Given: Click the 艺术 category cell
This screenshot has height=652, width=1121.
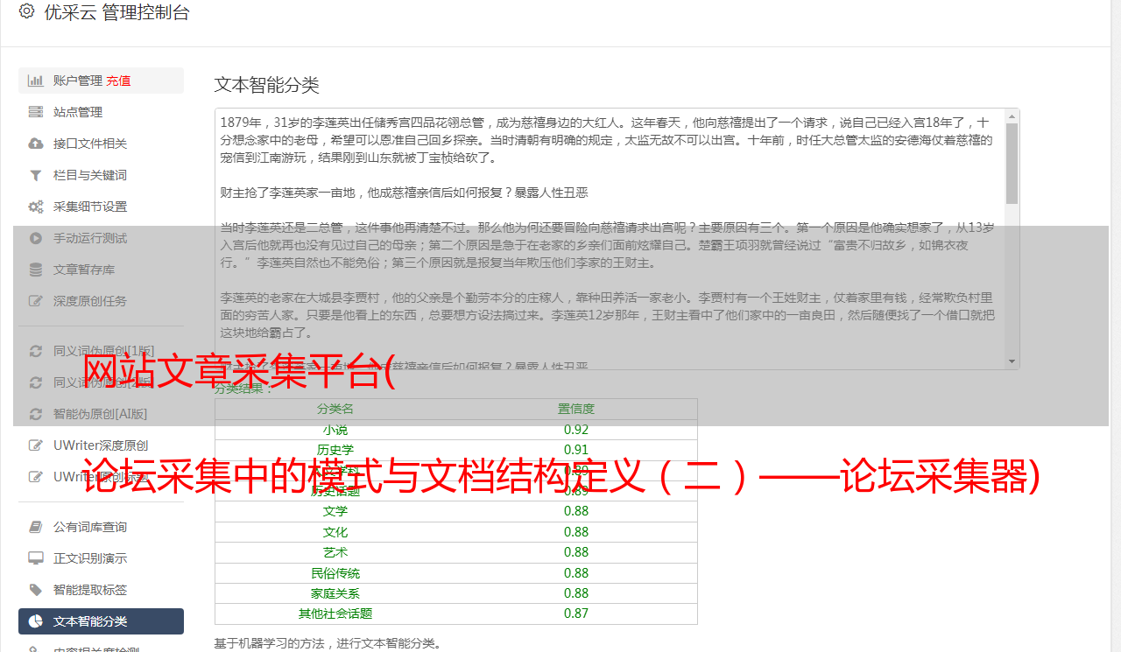Looking at the screenshot, I should [335, 552].
